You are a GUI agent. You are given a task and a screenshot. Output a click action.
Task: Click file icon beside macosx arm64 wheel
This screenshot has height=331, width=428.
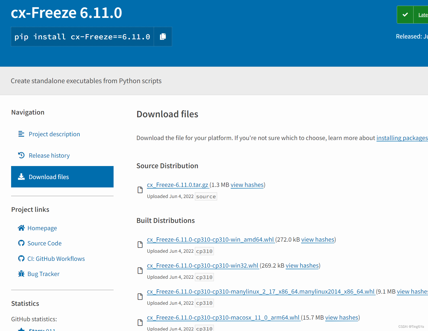[x=140, y=323]
